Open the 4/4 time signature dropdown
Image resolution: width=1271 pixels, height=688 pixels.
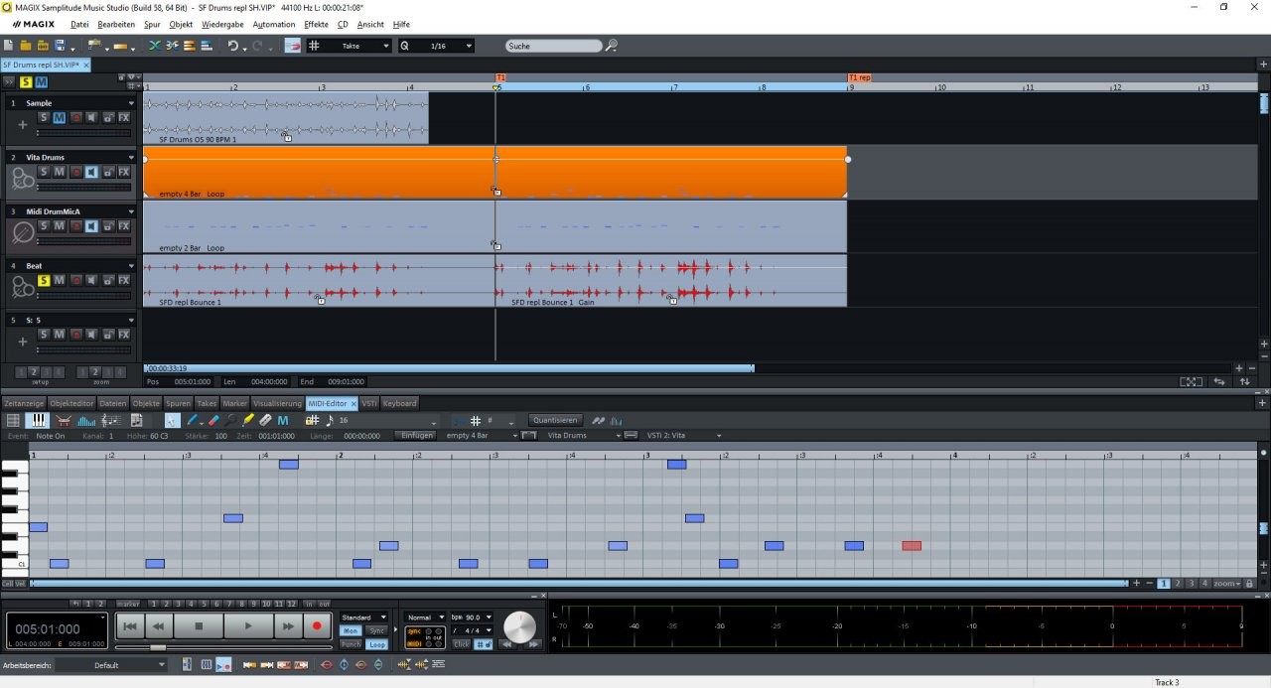473,630
